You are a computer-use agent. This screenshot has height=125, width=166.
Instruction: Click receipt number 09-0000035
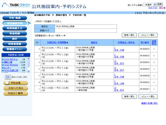tap(145, 69)
